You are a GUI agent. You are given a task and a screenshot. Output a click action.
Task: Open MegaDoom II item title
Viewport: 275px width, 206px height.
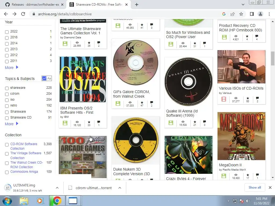pyautogui.click(x=230, y=165)
